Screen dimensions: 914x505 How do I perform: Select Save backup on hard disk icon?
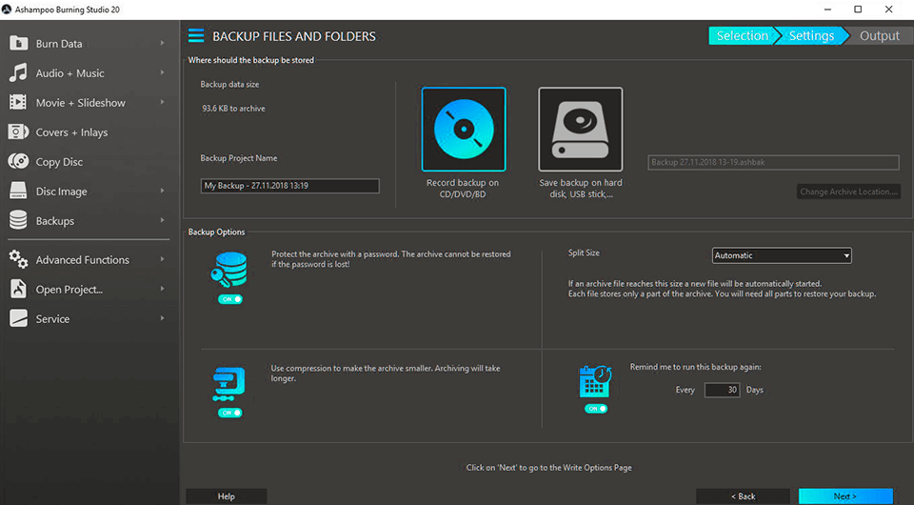pyautogui.click(x=580, y=130)
